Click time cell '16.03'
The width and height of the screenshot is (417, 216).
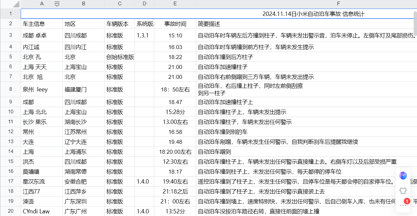click(x=175, y=47)
